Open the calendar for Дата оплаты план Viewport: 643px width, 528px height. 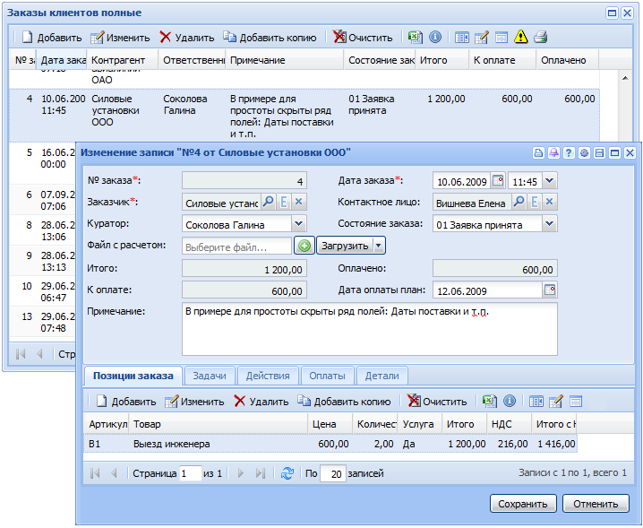[x=550, y=290]
